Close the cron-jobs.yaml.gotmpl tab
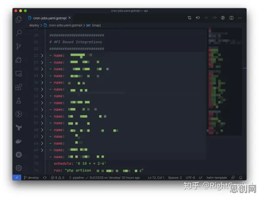The image size is (259, 197). click(70, 18)
